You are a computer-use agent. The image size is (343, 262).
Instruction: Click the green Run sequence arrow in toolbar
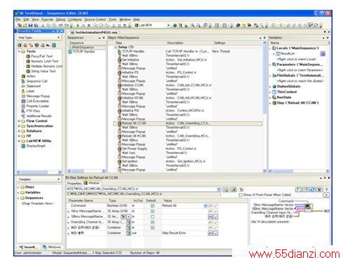78,25
